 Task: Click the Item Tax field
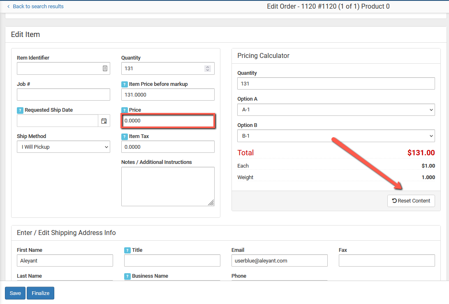point(168,147)
